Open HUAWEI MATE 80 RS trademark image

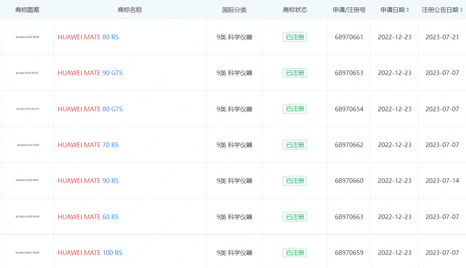27,37
